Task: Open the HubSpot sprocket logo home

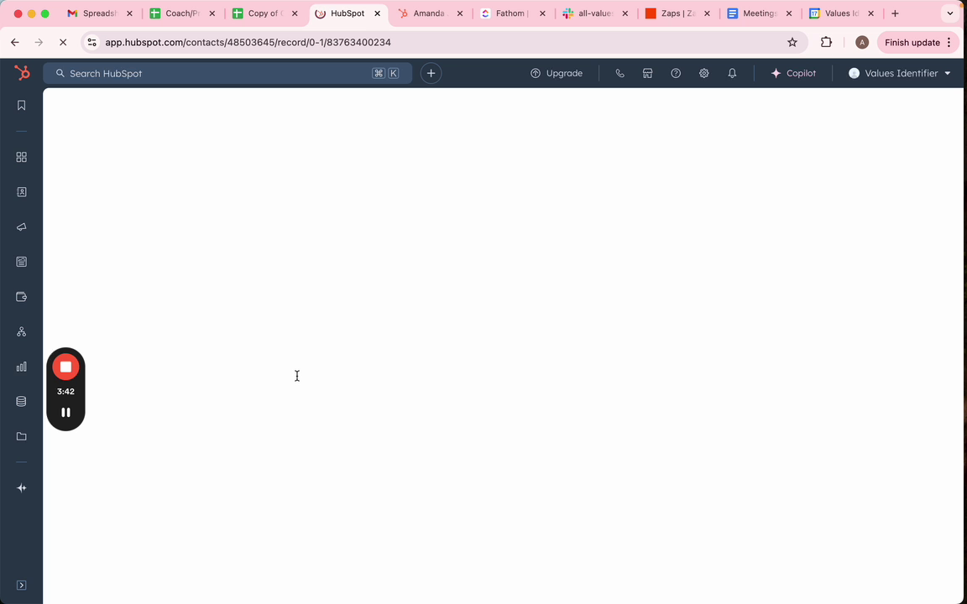Action: click(x=22, y=73)
